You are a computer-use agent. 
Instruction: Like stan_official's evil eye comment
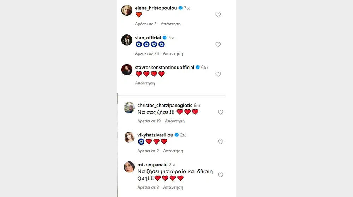pos(218,45)
